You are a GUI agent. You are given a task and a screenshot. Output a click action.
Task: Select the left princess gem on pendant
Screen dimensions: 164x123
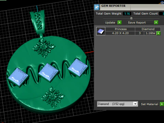point(18,78)
